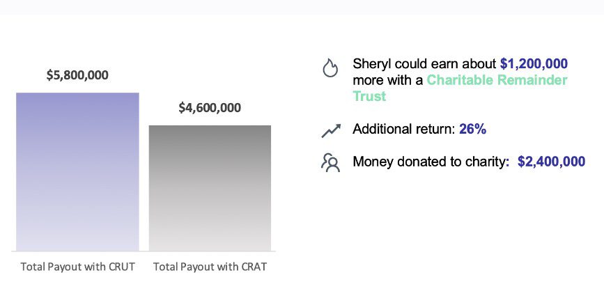Click the chart baseline axis line
The image size is (604, 289).
click(144, 251)
